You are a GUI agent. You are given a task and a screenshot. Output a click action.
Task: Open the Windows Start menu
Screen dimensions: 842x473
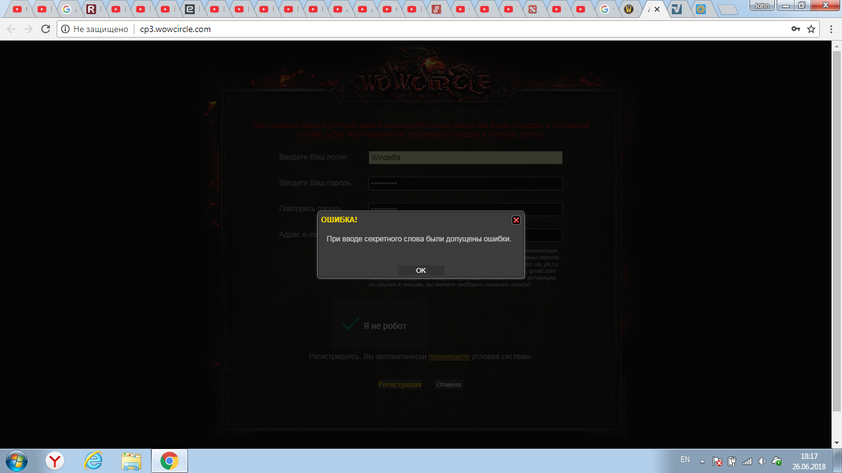pyautogui.click(x=16, y=461)
